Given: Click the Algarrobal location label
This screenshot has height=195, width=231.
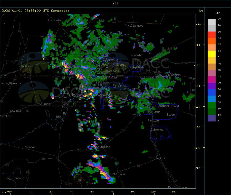Looking at the screenshot, I should 113,71.
